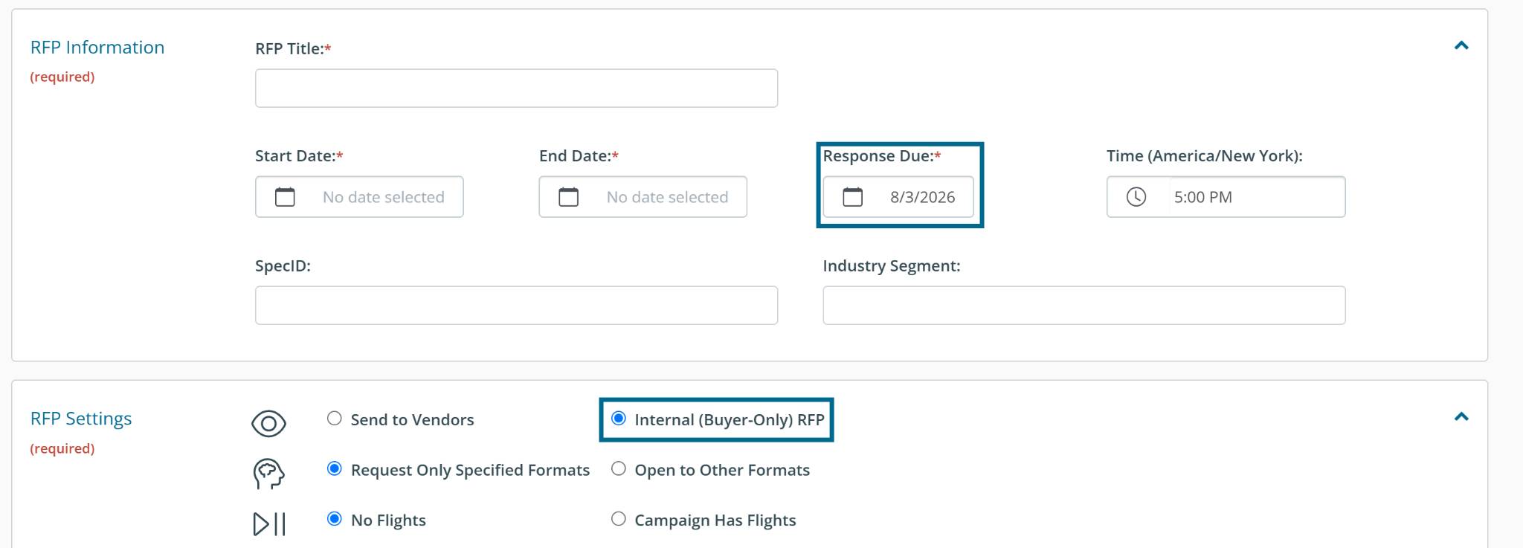This screenshot has width=1523, height=548.
Task: Click the clock icon in Time field
Action: click(x=1136, y=197)
